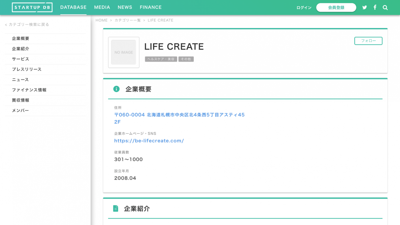Open the Facebook icon in the top bar
Image resolution: width=400 pixels, height=225 pixels.
click(x=375, y=7)
